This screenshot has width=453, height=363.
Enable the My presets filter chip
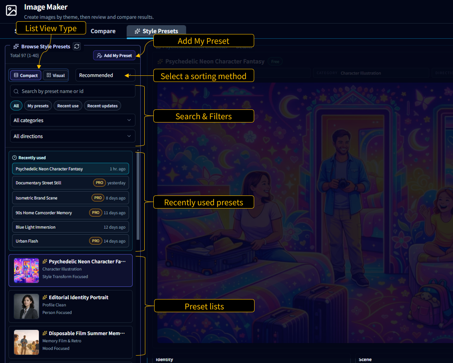[x=38, y=105]
